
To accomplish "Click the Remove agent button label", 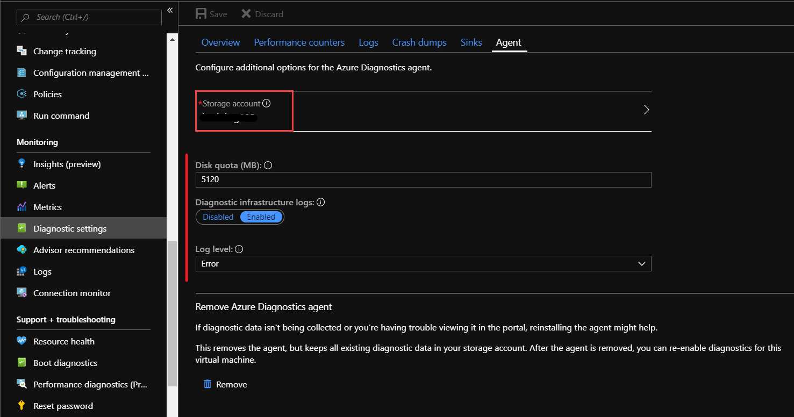I will (x=232, y=385).
